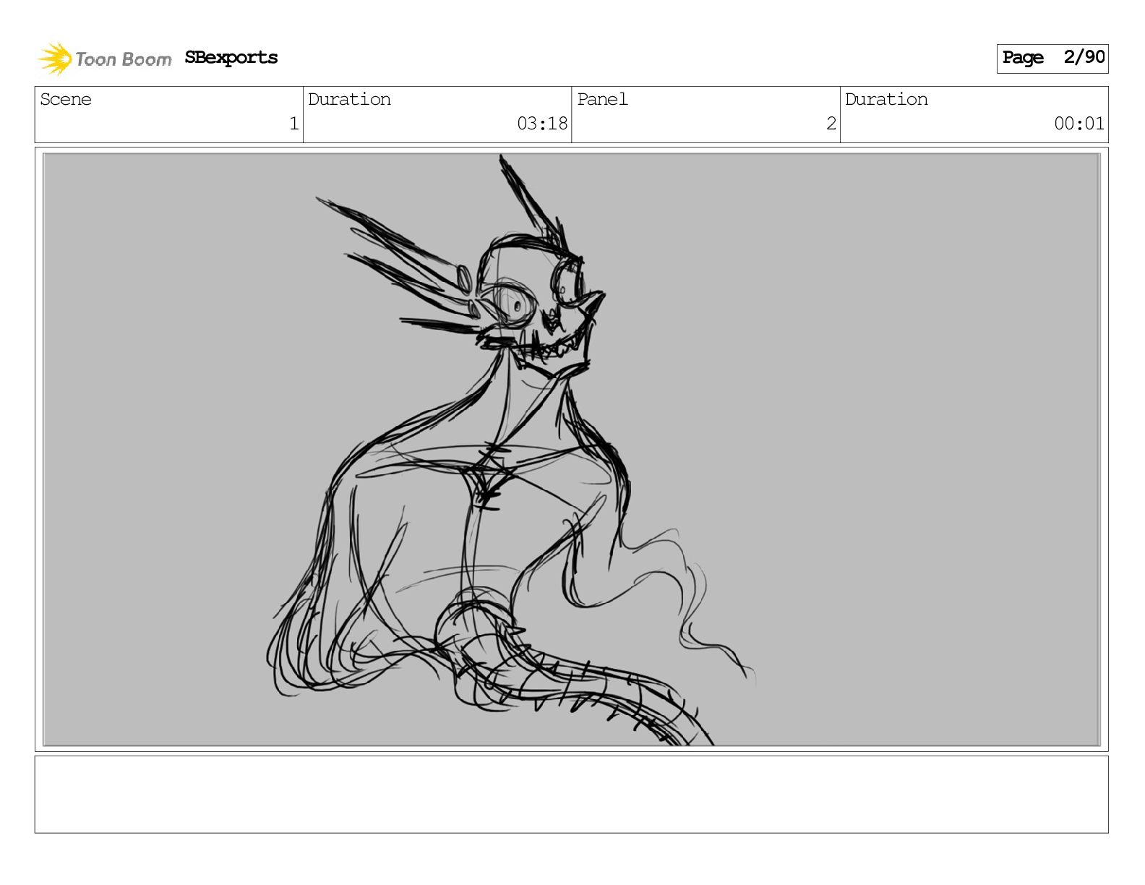Click the star emblem on creature's chest

tap(492, 476)
